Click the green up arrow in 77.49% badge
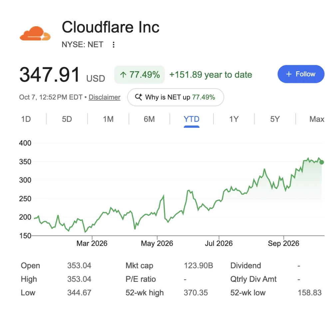Viewport: 333px width, 316px height. (x=123, y=75)
